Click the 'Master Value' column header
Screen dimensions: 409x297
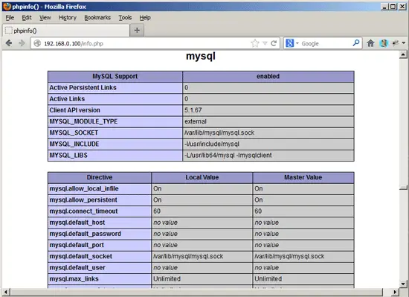pyautogui.click(x=303, y=177)
